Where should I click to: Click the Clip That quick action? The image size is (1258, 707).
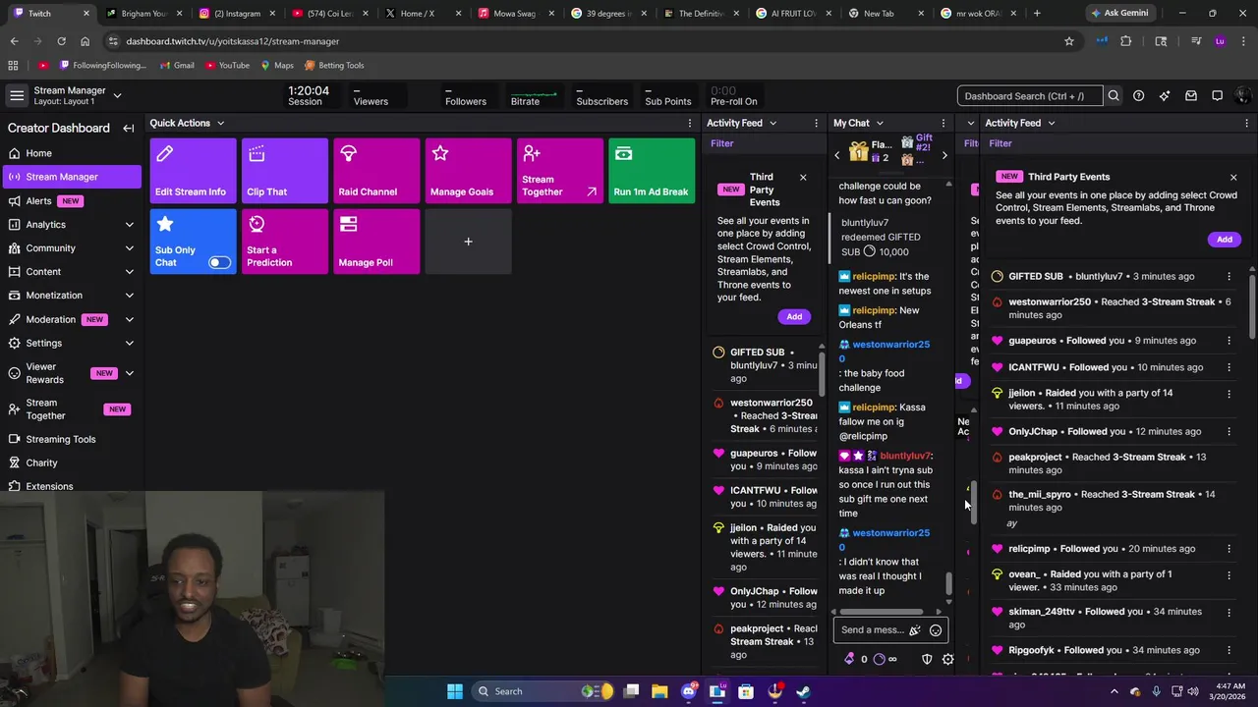285,171
